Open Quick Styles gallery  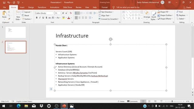click(154, 15)
